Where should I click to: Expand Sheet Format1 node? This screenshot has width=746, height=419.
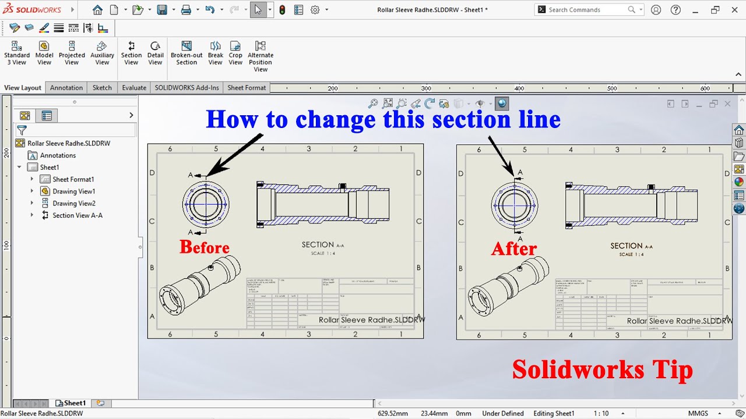pyautogui.click(x=32, y=179)
